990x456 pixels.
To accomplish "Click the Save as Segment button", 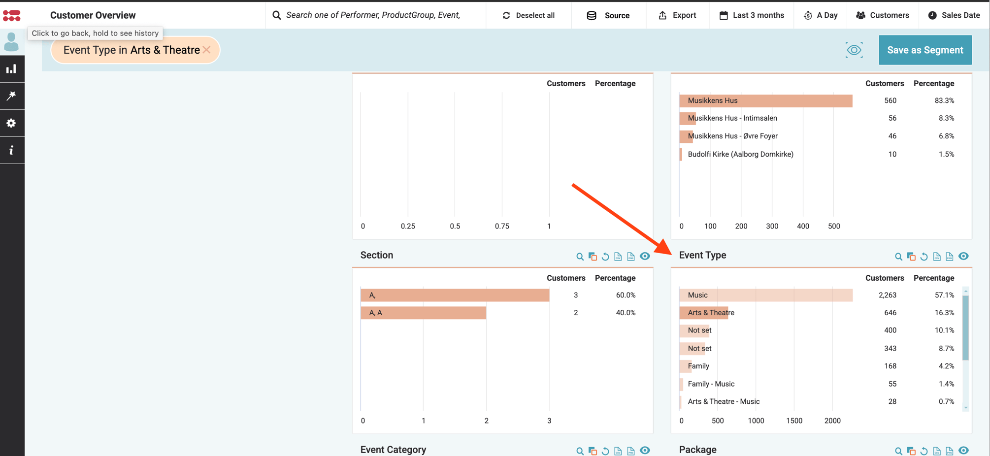I will (x=925, y=50).
